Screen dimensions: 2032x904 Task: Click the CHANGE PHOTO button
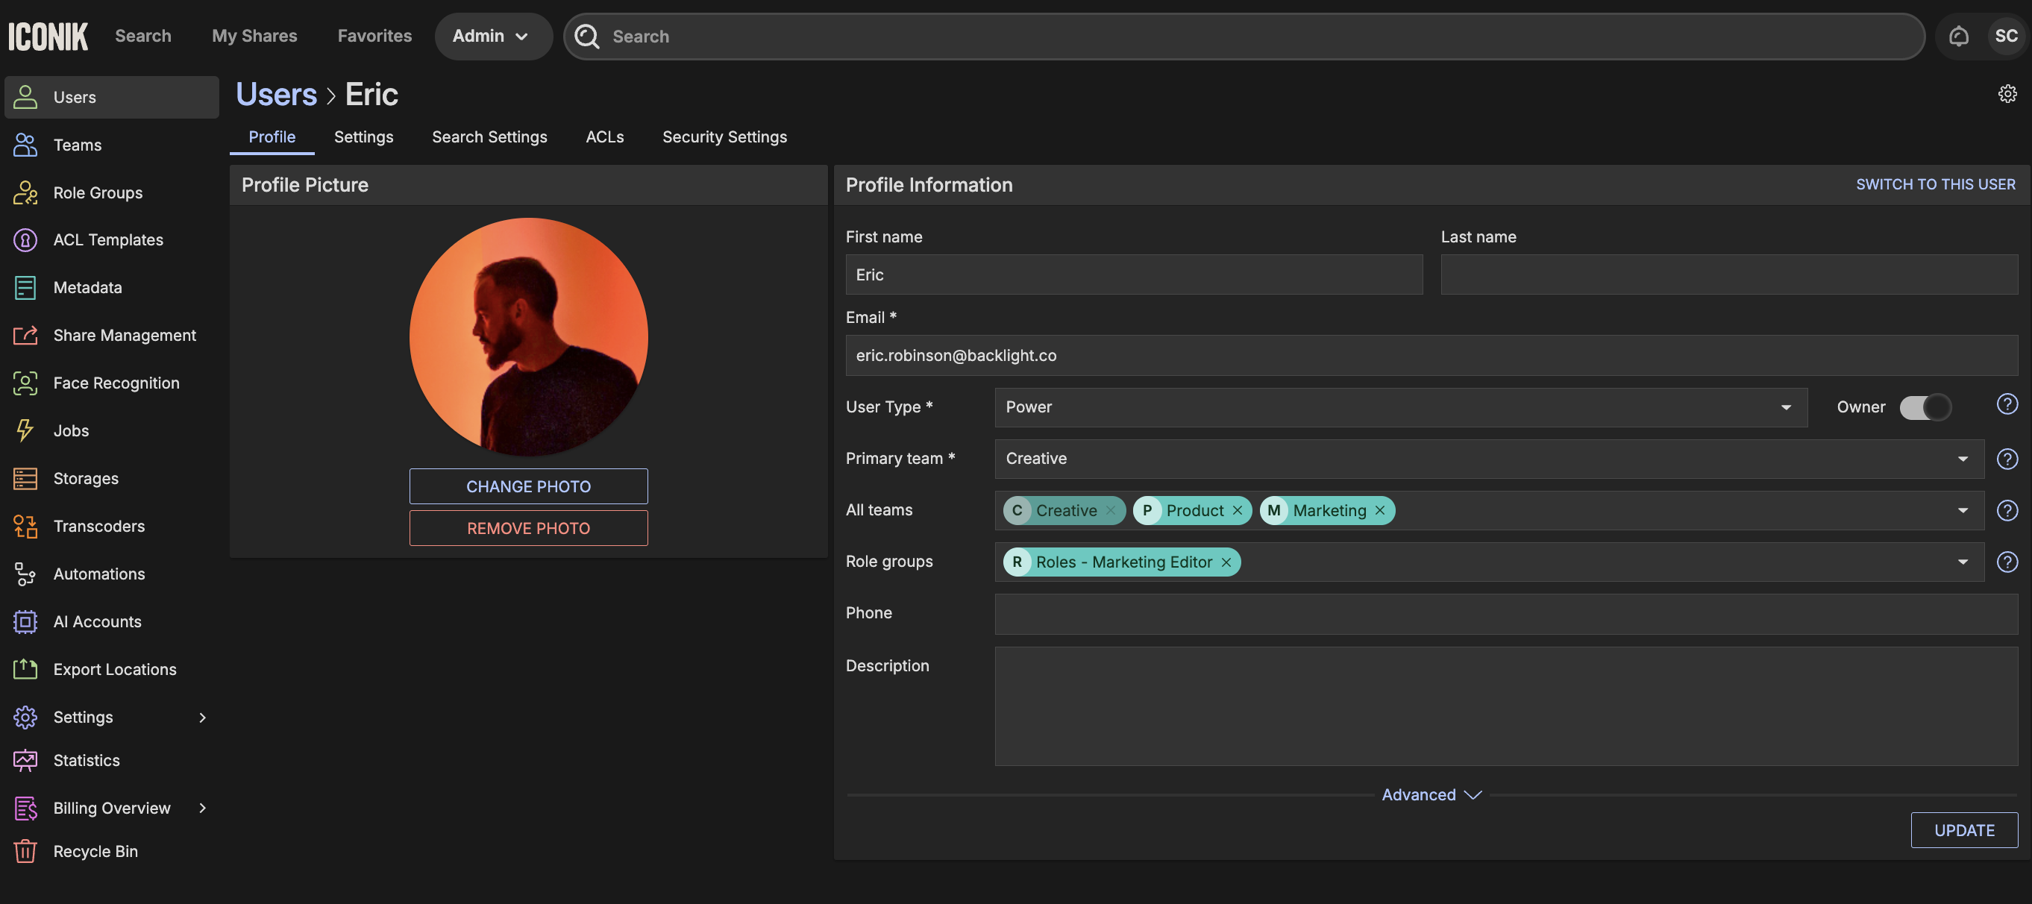pos(527,487)
